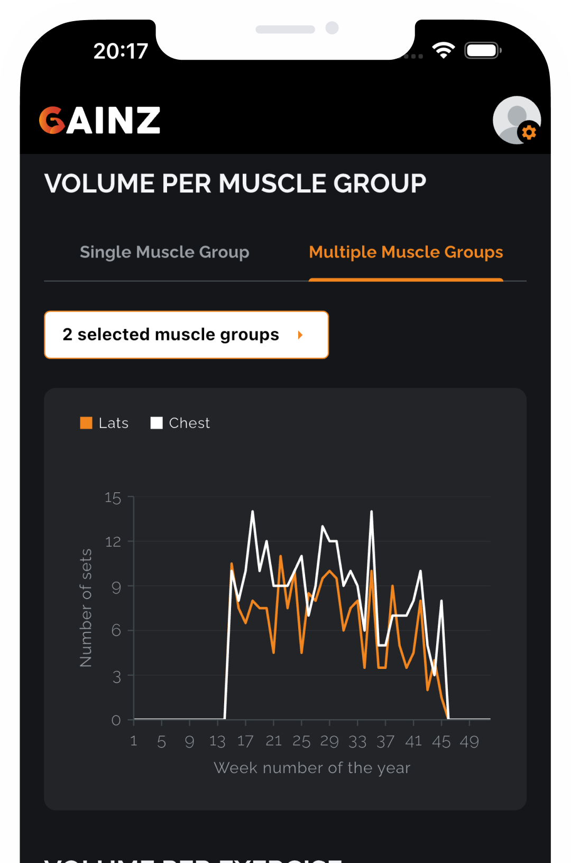Tap the battery status icon
Viewport: 571px width, 863px height.
[x=482, y=51]
